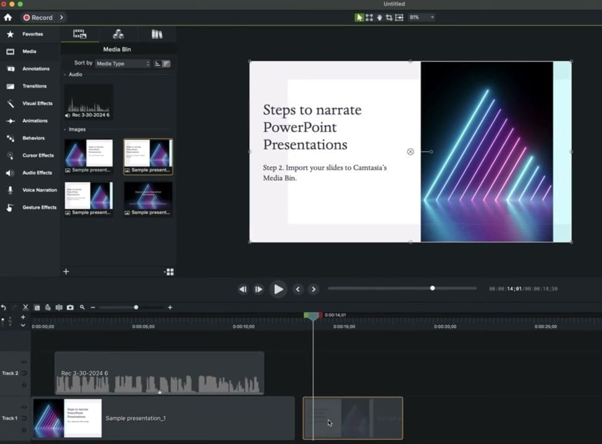Switch to the Library tab icon

click(157, 35)
